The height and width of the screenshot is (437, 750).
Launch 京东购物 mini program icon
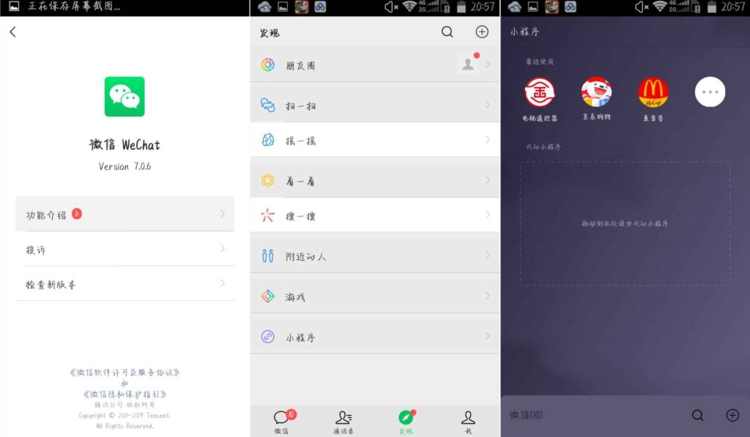coord(596,91)
